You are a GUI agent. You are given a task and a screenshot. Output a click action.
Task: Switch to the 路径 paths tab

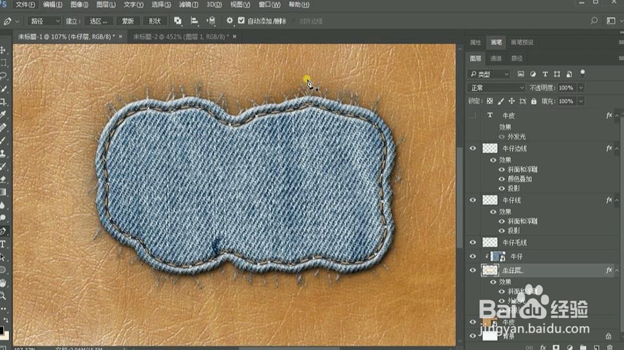coord(517,59)
